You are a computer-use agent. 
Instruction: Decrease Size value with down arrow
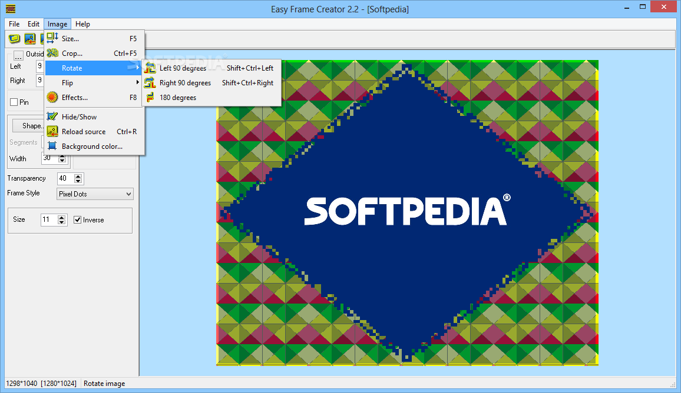(62, 222)
